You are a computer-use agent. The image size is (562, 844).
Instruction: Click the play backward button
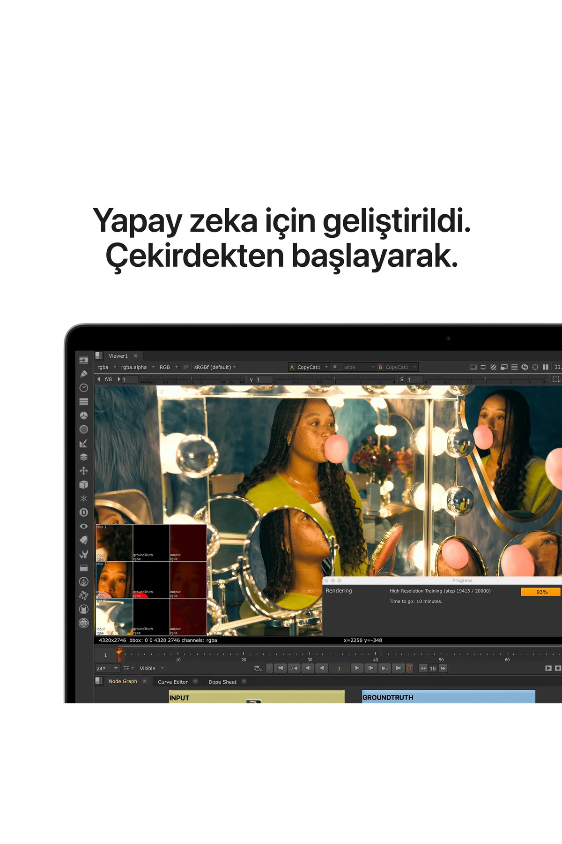click(x=322, y=668)
